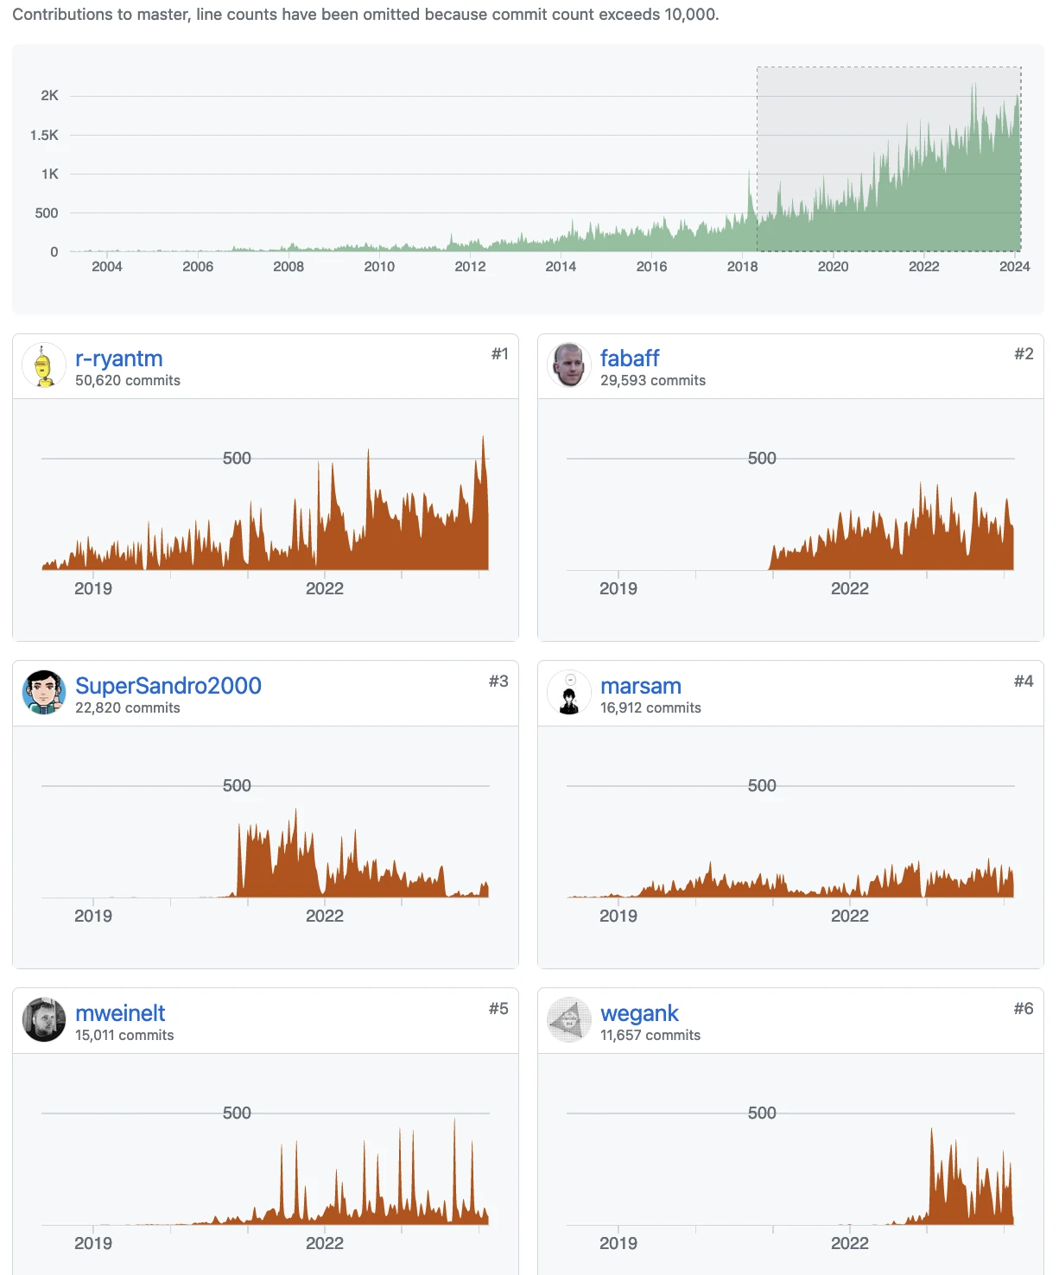This screenshot has height=1275, width=1059.
Task: Open SuperSandro2000's avatar image
Action: pos(43,693)
